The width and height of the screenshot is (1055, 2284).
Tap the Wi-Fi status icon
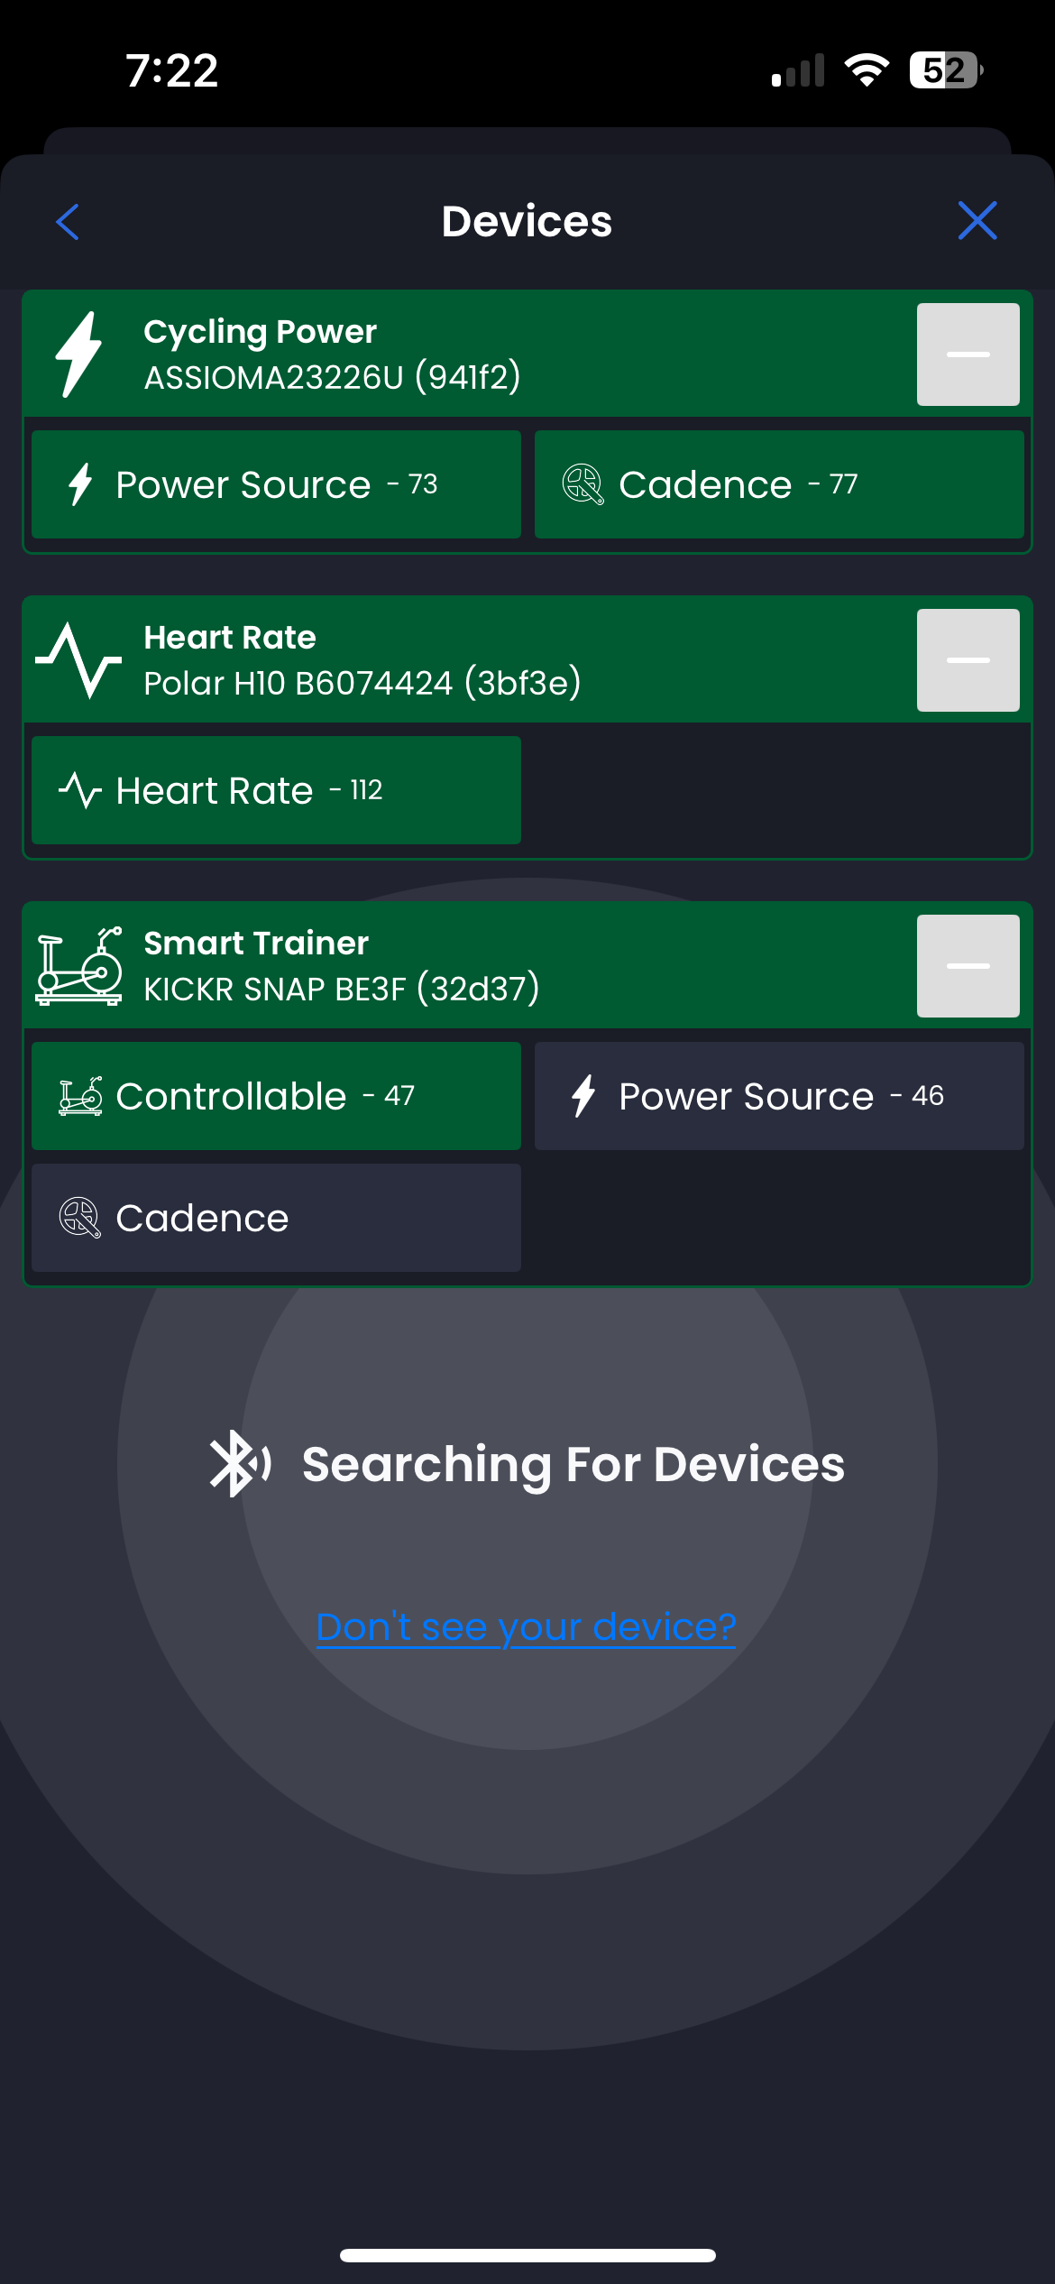(x=867, y=69)
